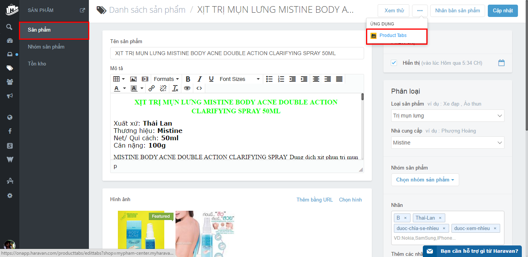Image resolution: width=528 pixels, height=257 pixels.
Task: Toggle the three-dots more actions button
Action: 420,11
